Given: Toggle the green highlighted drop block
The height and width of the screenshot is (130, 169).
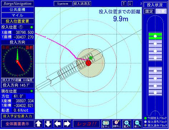Looking at the screenshot, I should coord(155,36).
